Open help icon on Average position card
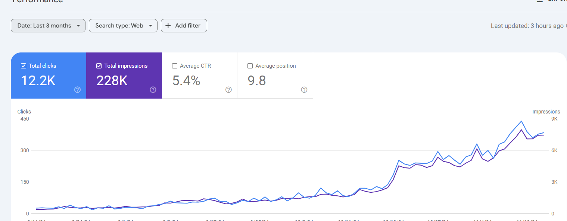567x221 pixels. (304, 90)
